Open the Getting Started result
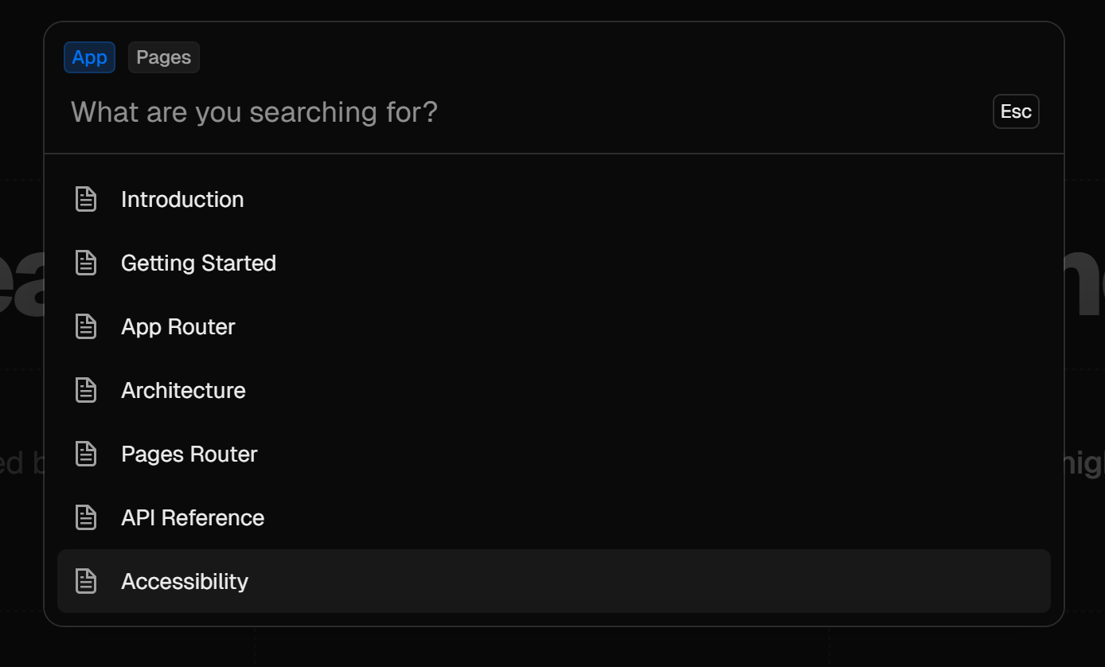 tap(198, 263)
